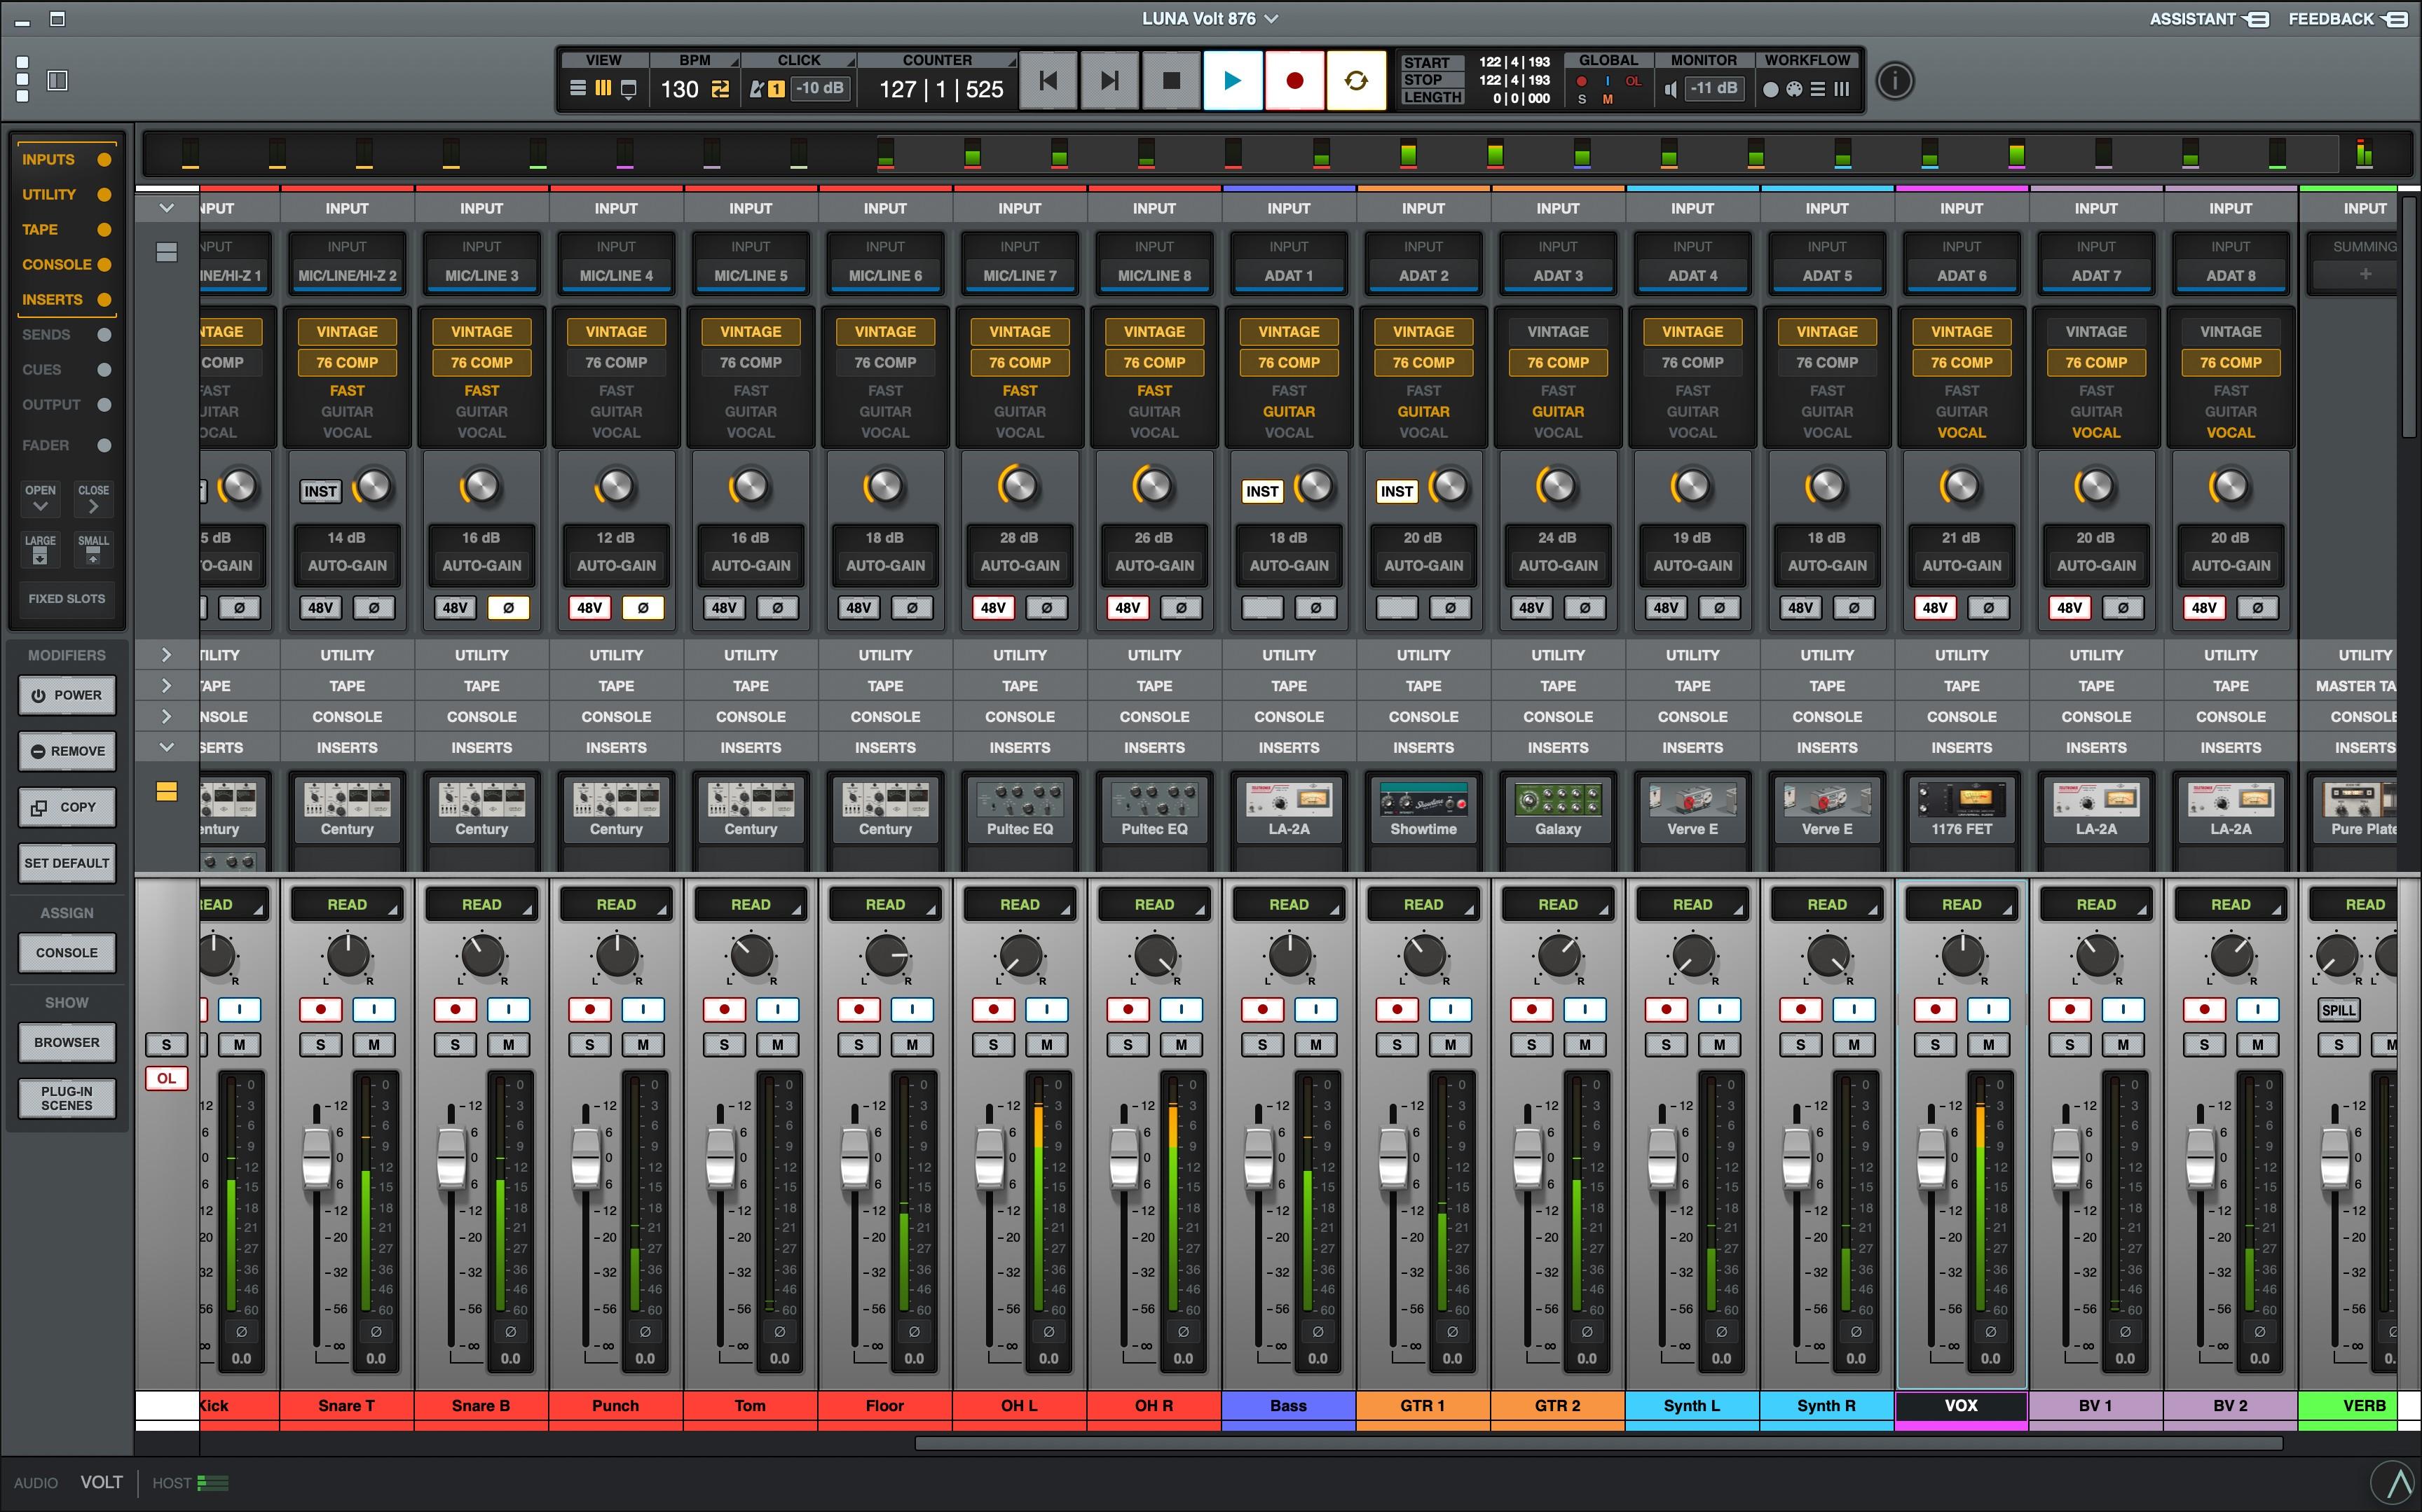Enable 48V phantom power on Snare T
2422x1512 pixels.
pyautogui.click(x=320, y=608)
